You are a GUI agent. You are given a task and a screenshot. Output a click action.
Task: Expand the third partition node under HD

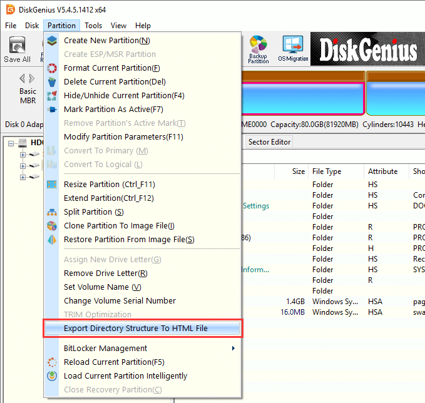pos(23,177)
